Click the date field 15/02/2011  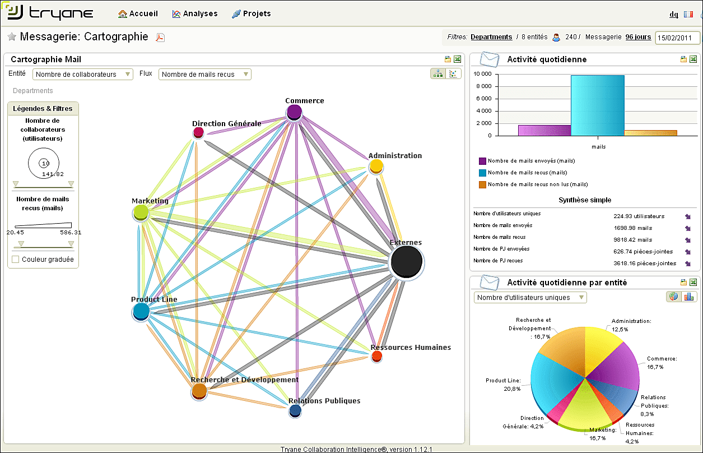pyautogui.click(x=677, y=38)
